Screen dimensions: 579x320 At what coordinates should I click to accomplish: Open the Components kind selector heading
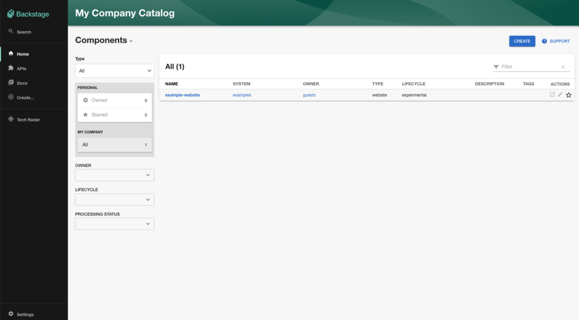pyautogui.click(x=104, y=41)
